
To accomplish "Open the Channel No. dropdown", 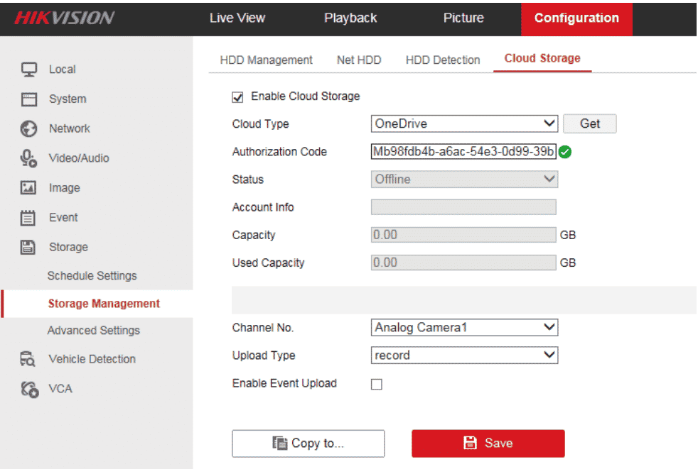I will coord(464,327).
